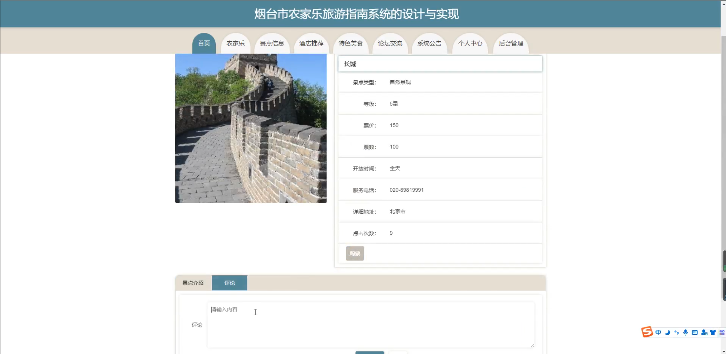This screenshot has height=354, width=726.
Task: Click the 开放时间 label
Action: [364, 169]
